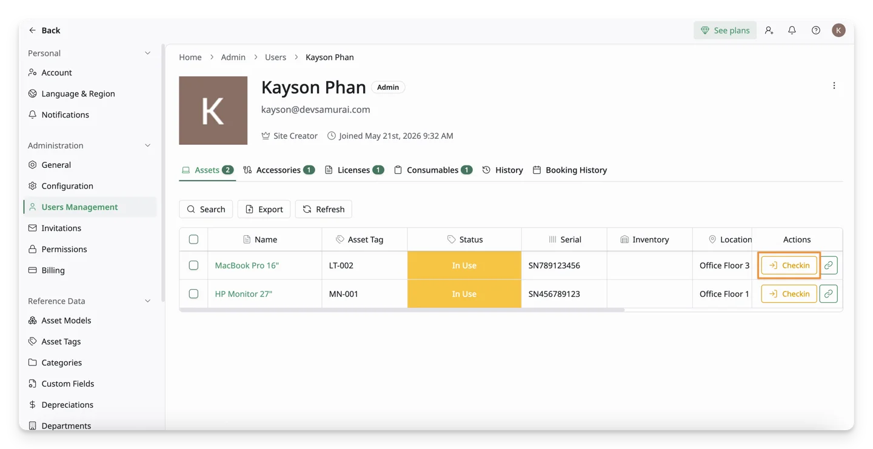873x449 pixels.
Task: Click the In Use status of LT-002
Action: point(464,265)
